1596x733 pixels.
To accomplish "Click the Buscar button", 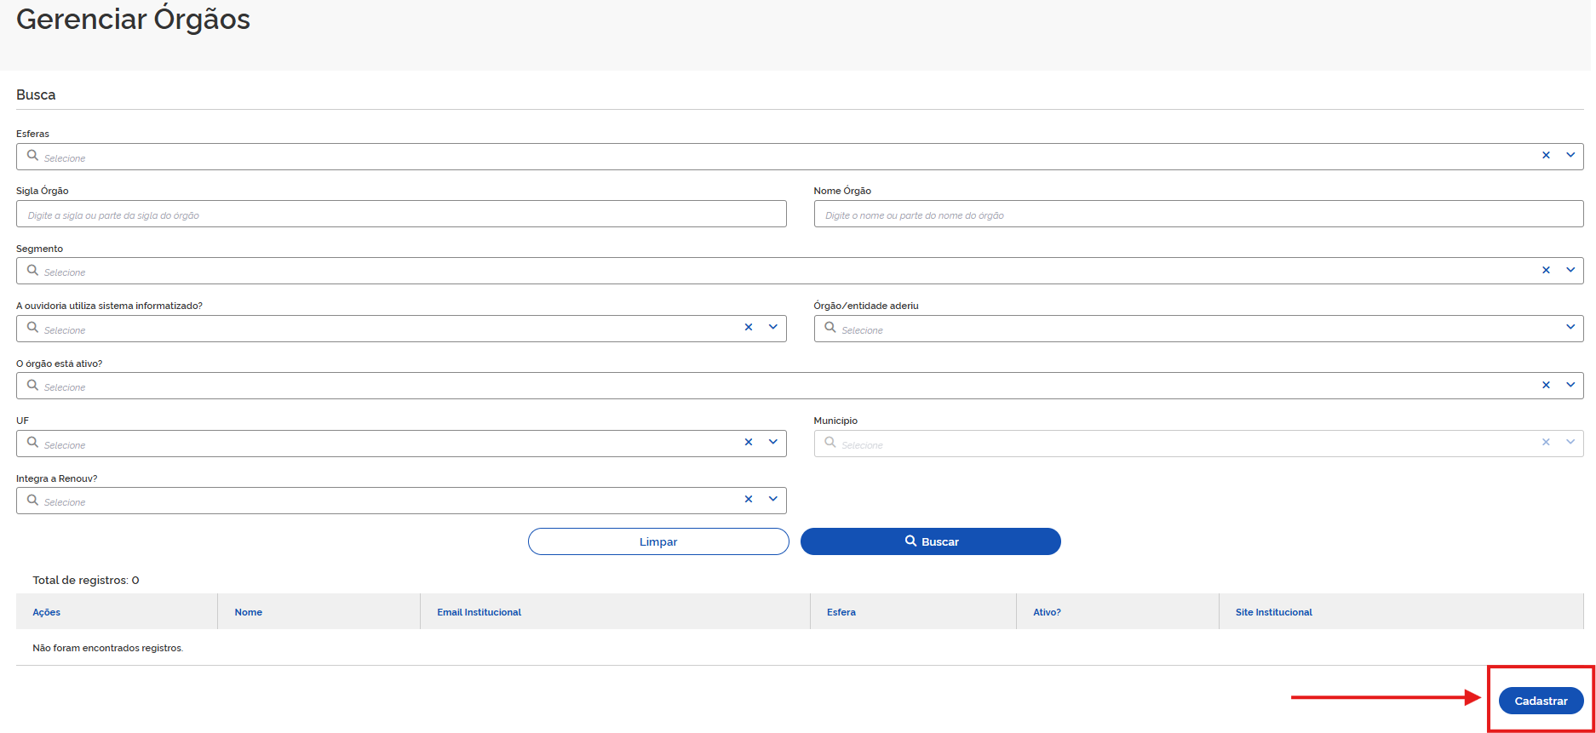I will click(x=931, y=541).
